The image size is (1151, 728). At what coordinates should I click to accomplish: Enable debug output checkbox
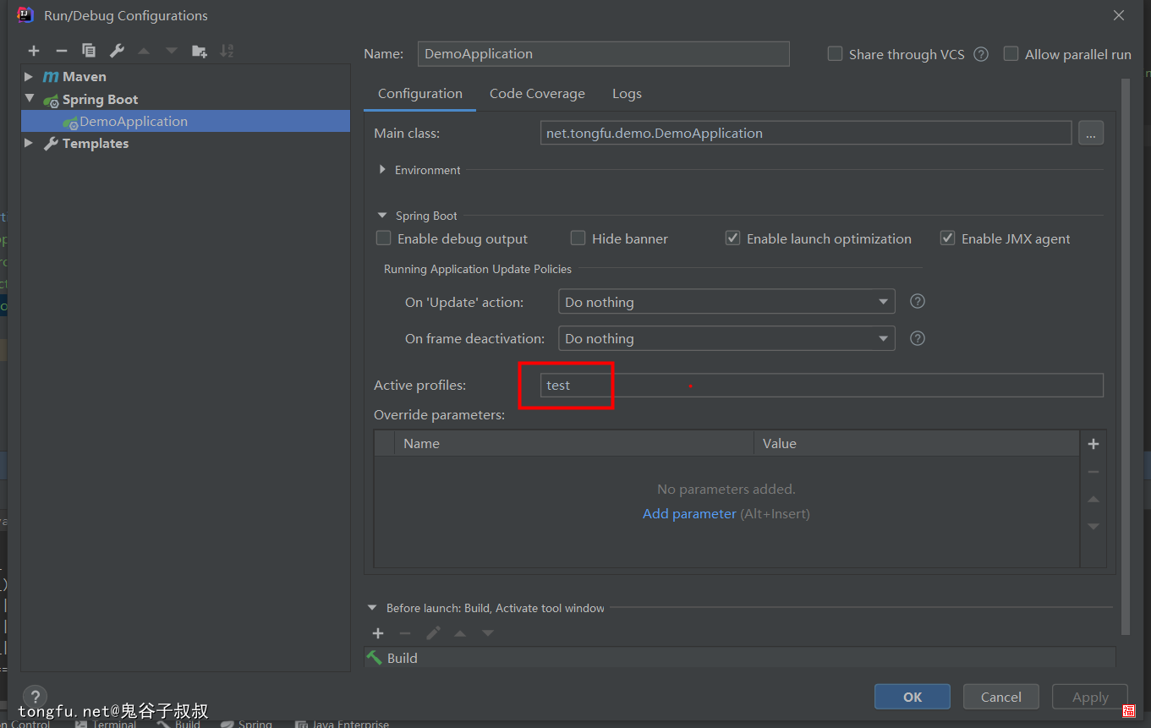(384, 238)
